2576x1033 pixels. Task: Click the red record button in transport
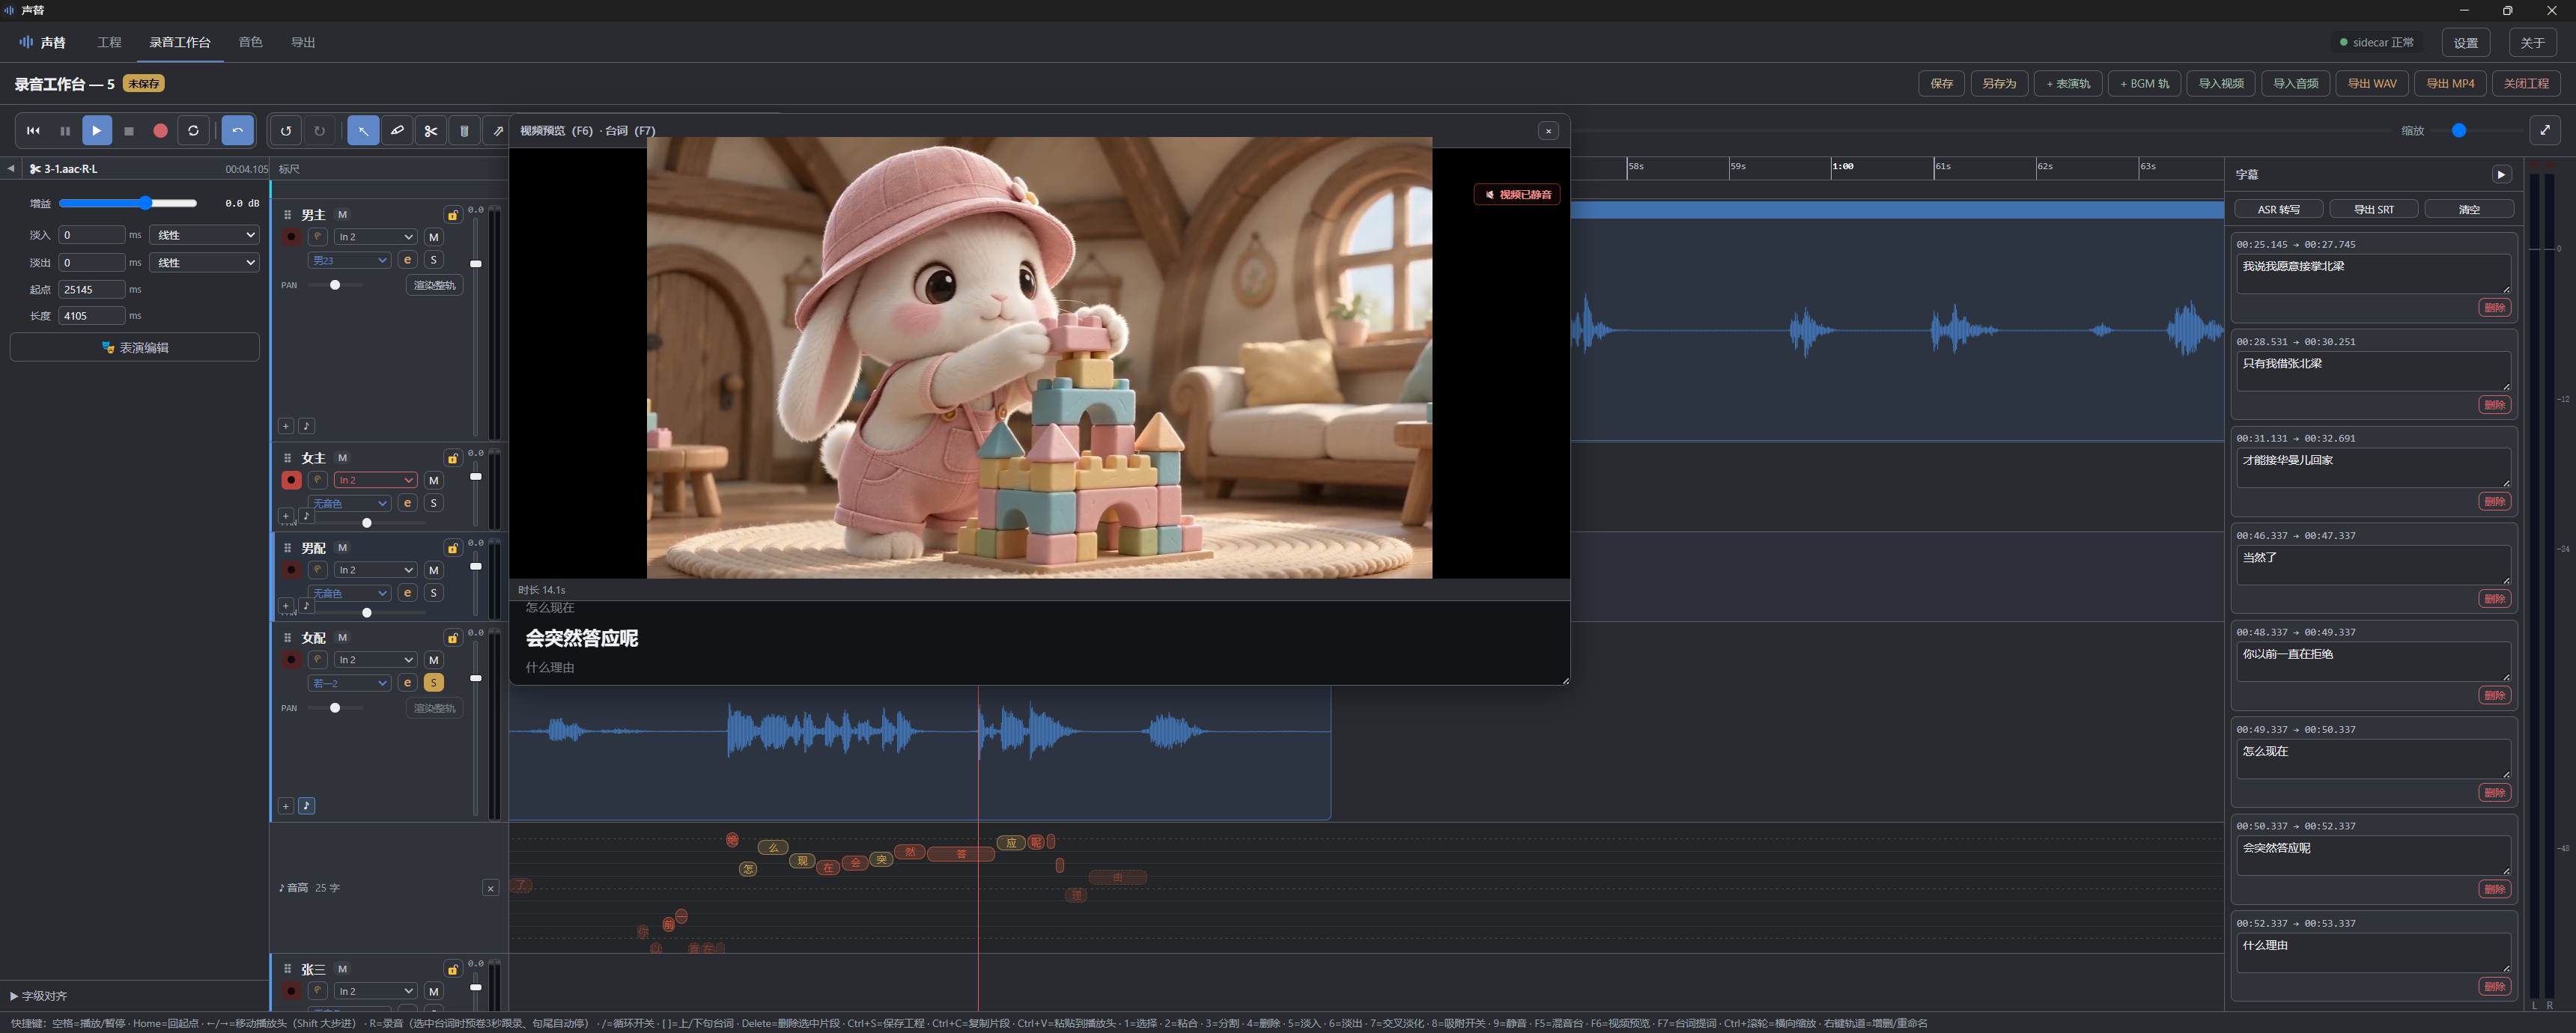pos(160,131)
